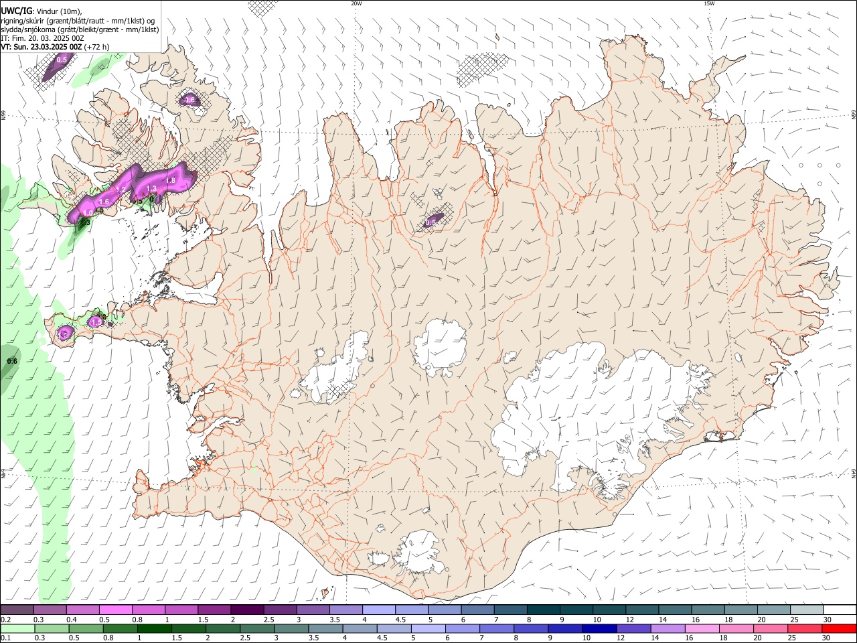This screenshot has height=643, width=857.
Task: Pick the bright red swatch after 30 in rain legend
Action: [x=840, y=628]
